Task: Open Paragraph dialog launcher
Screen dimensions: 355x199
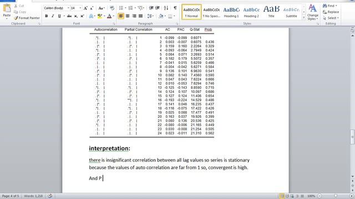Action: tap(177, 24)
